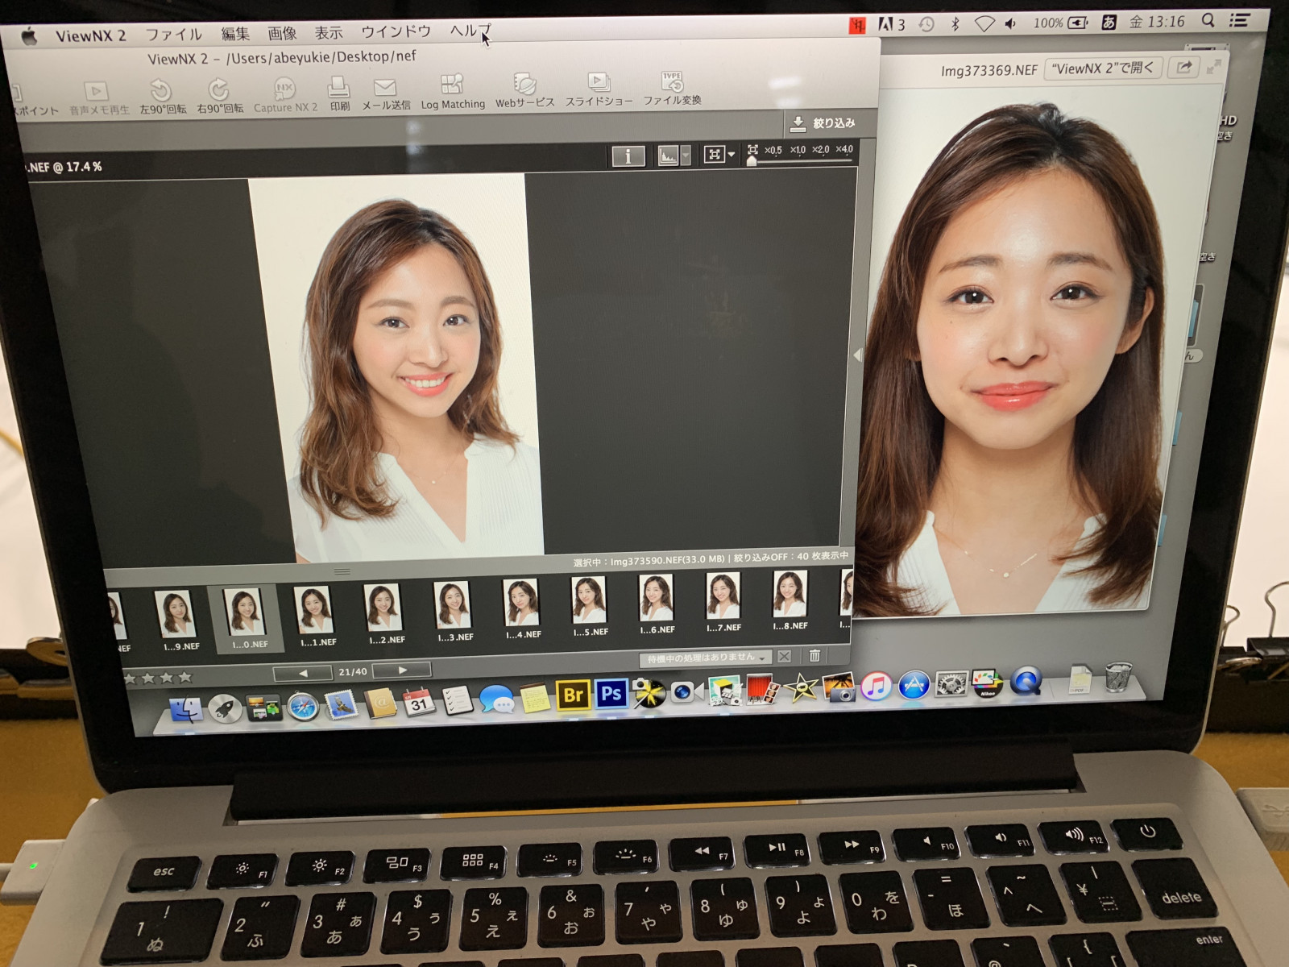This screenshot has height=967, width=1289.
Task: Open the App Store from the Dock
Action: (x=914, y=685)
